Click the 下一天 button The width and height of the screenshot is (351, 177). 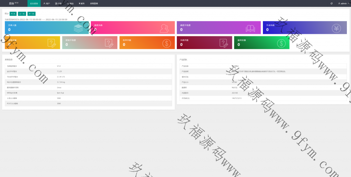click(31, 14)
